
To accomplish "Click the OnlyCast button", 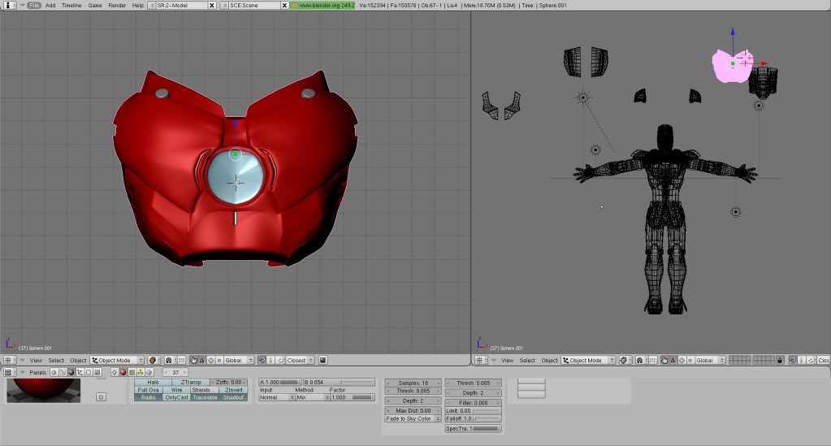I will pos(176,397).
